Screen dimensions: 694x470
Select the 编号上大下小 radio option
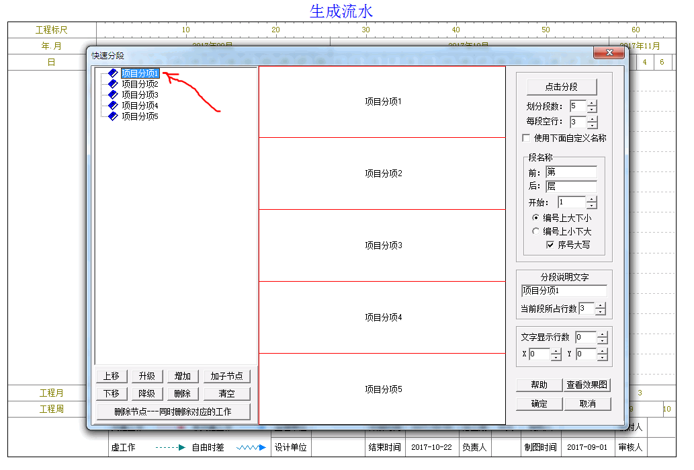(x=535, y=218)
